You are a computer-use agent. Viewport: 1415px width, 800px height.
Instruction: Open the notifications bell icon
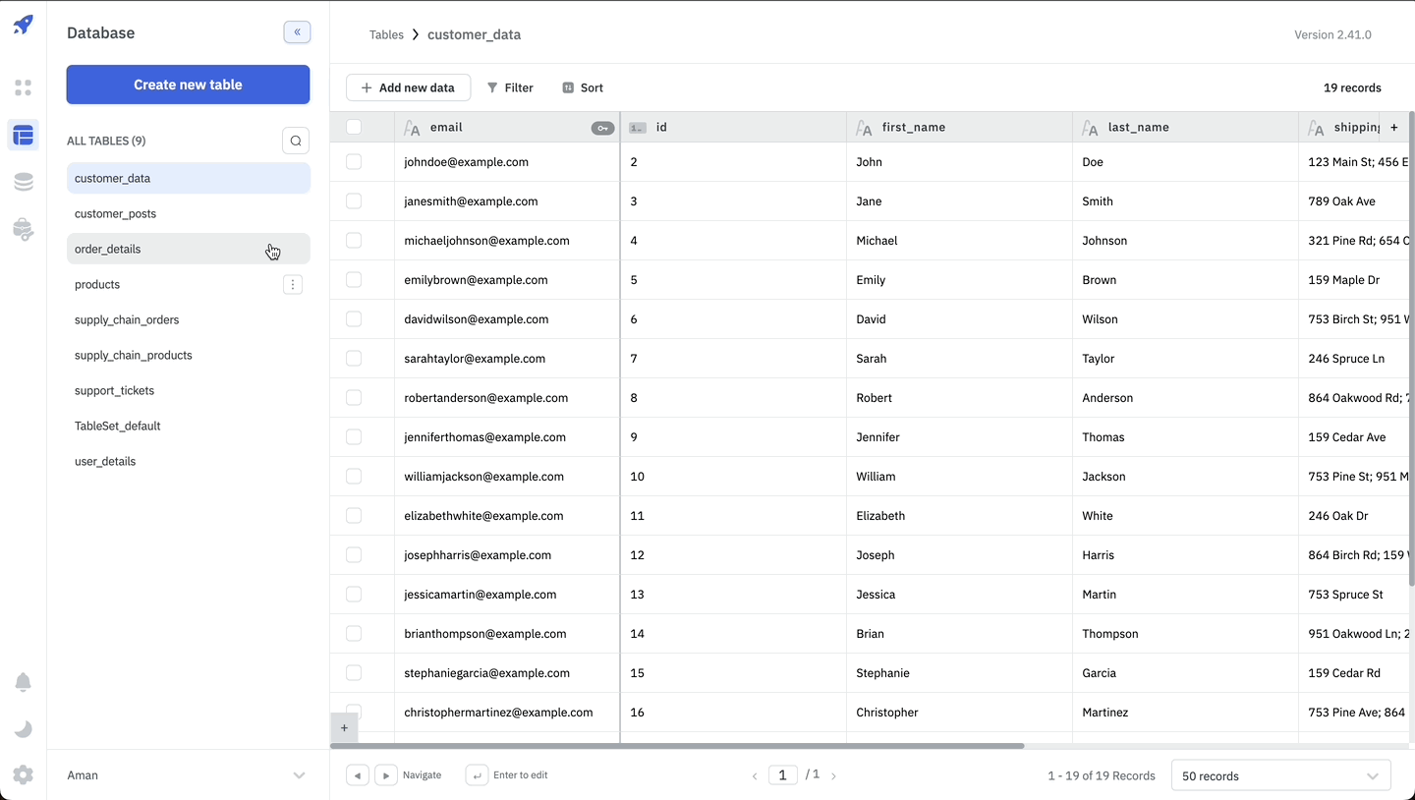pyautogui.click(x=24, y=683)
